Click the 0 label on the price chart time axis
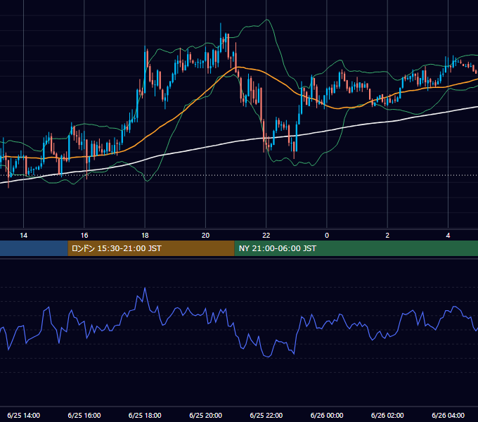This screenshot has height=422, width=478. (x=327, y=236)
